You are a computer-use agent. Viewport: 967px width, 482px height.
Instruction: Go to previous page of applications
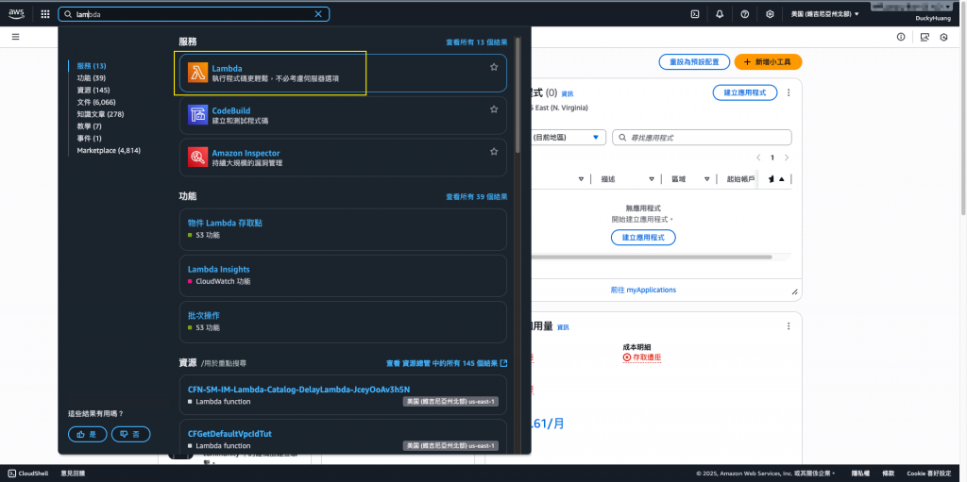(758, 158)
